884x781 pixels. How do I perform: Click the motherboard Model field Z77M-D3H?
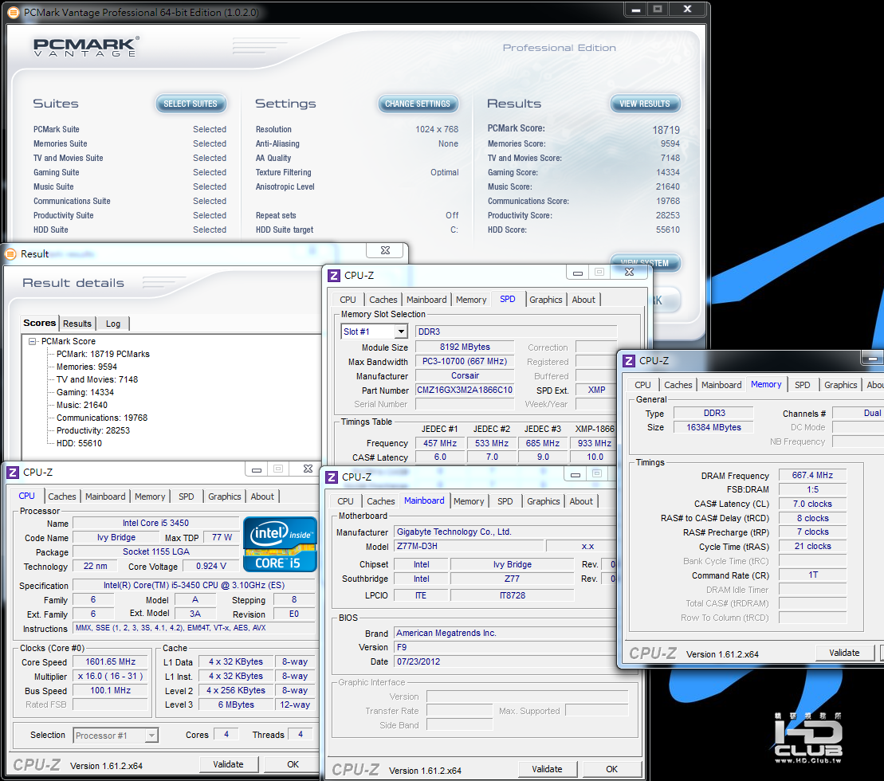coord(469,546)
